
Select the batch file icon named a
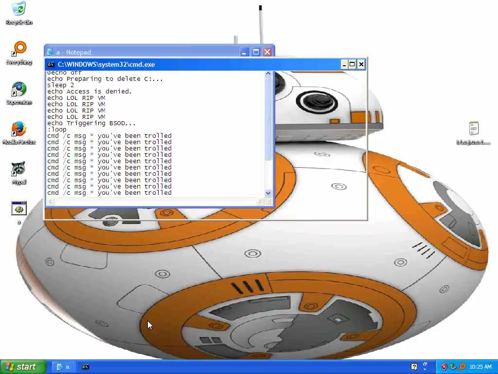(19, 212)
